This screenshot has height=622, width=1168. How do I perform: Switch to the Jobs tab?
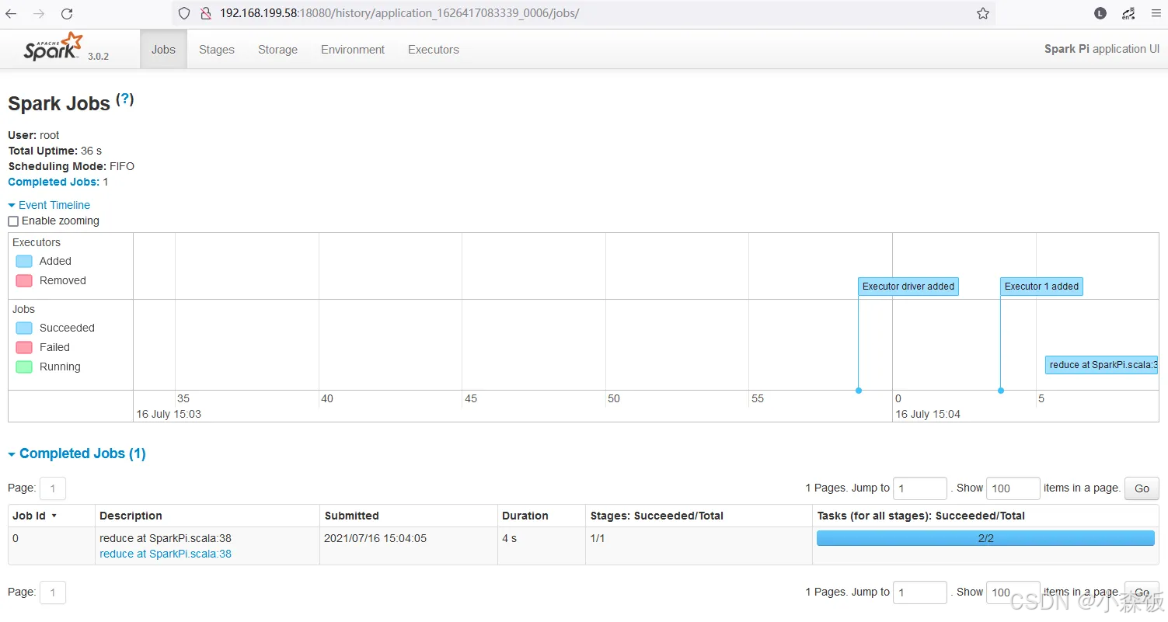[x=163, y=50]
